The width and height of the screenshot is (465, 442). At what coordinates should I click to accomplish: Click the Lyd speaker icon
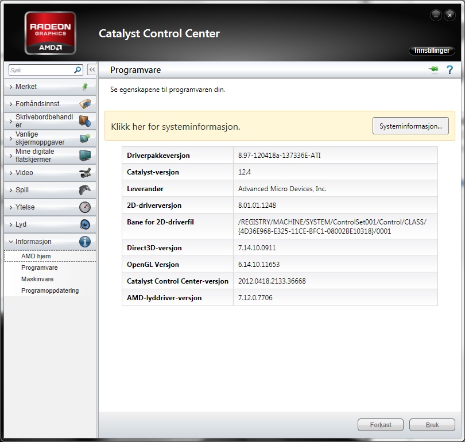[85, 224]
